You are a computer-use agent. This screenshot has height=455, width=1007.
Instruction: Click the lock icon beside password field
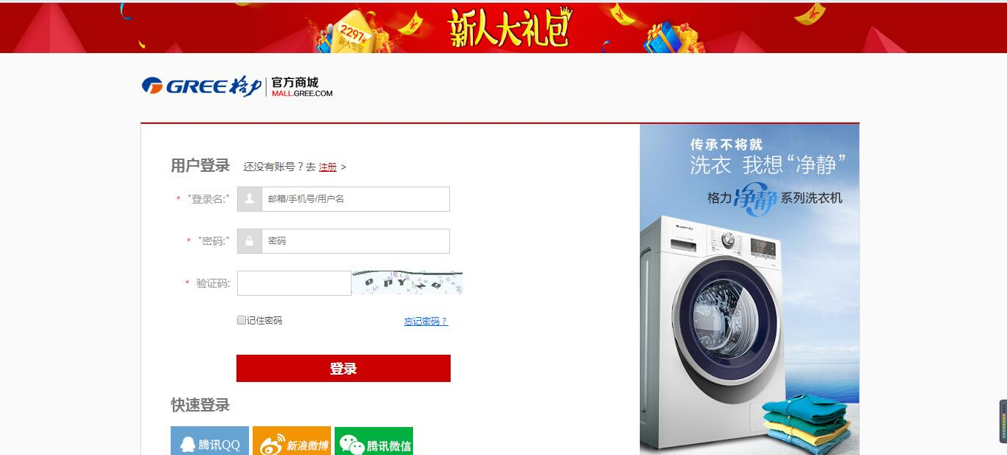pyautogui.click(x=250, y=241)
